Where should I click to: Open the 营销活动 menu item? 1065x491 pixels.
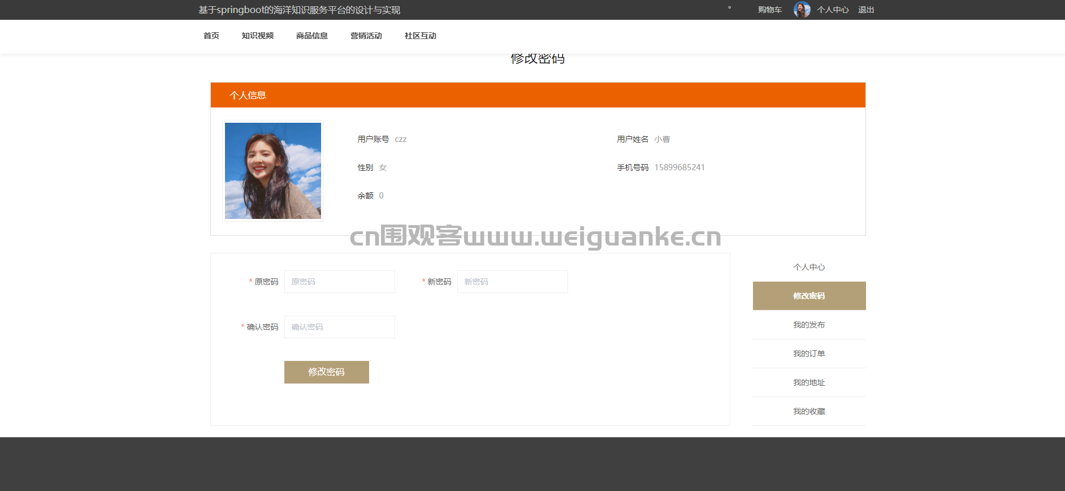[x=366, y=36]
